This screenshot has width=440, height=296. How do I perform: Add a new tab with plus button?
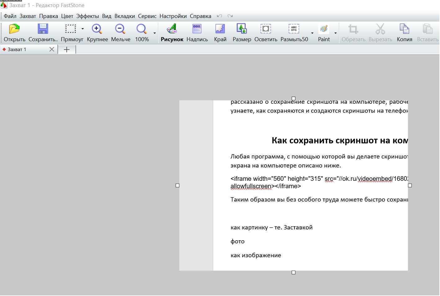[67, 50]
